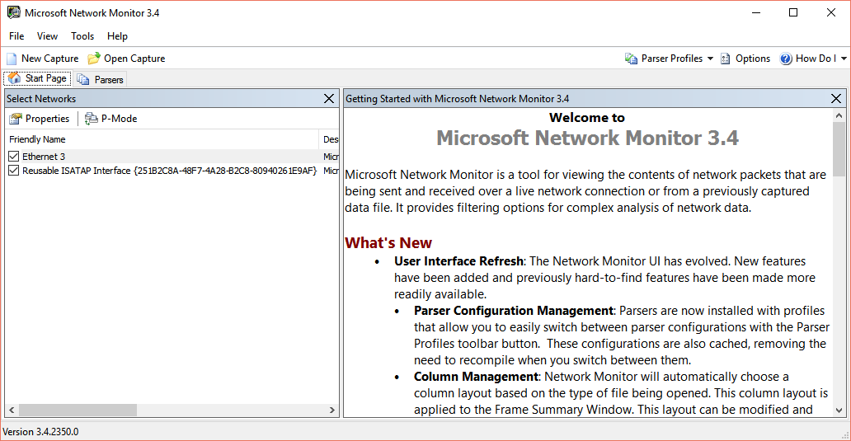Click the Properties icon in Select Networks
The width and height of the screenshot is (851, 441).
tap(16, 118)
